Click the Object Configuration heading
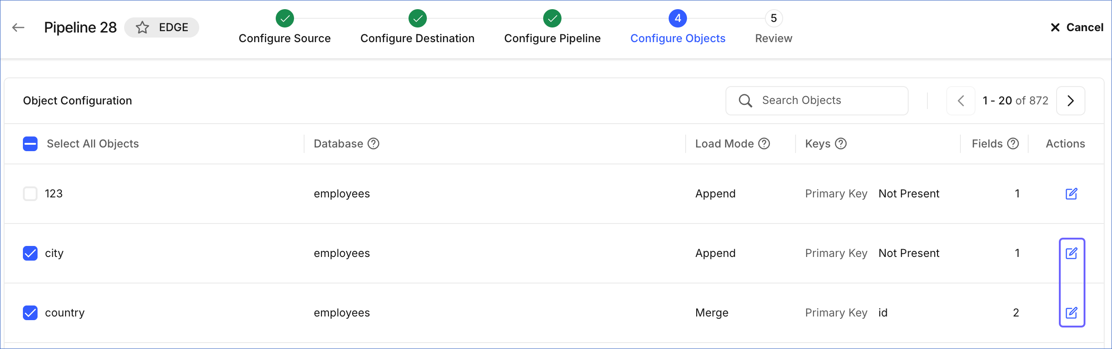Screen dimensions: 1112x349 click(77, 101)
